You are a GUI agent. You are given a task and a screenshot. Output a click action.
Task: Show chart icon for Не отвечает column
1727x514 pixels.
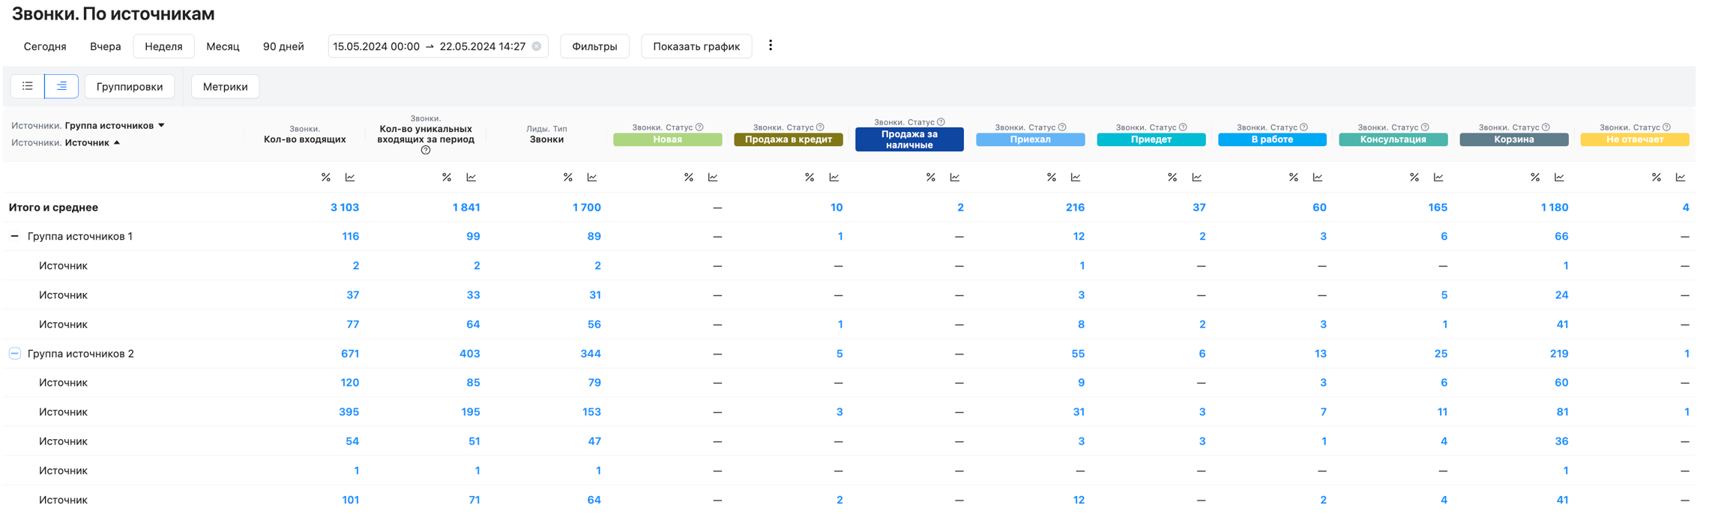click(1681, 178)
